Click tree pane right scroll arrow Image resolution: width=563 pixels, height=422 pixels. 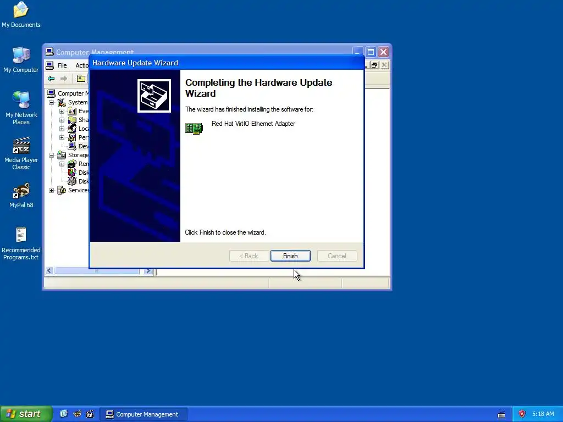(148, 271)
